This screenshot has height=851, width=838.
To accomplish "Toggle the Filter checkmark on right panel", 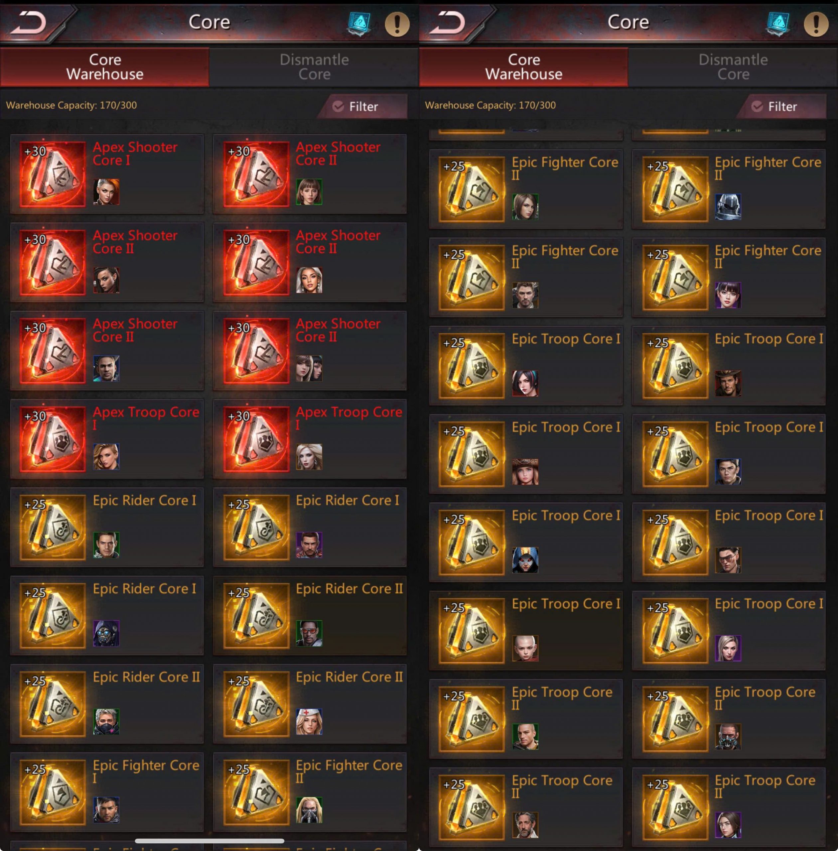I will [x=757, y=106].
